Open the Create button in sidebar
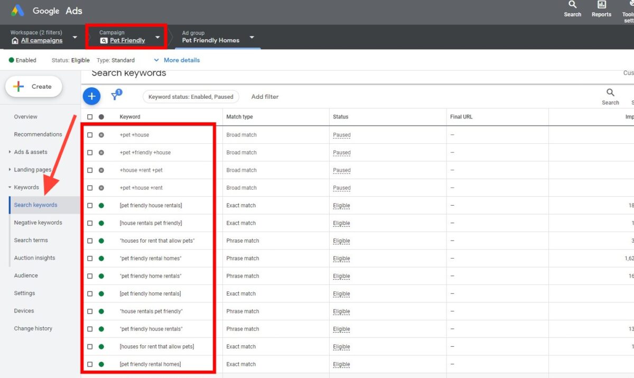 click(33, 86)
